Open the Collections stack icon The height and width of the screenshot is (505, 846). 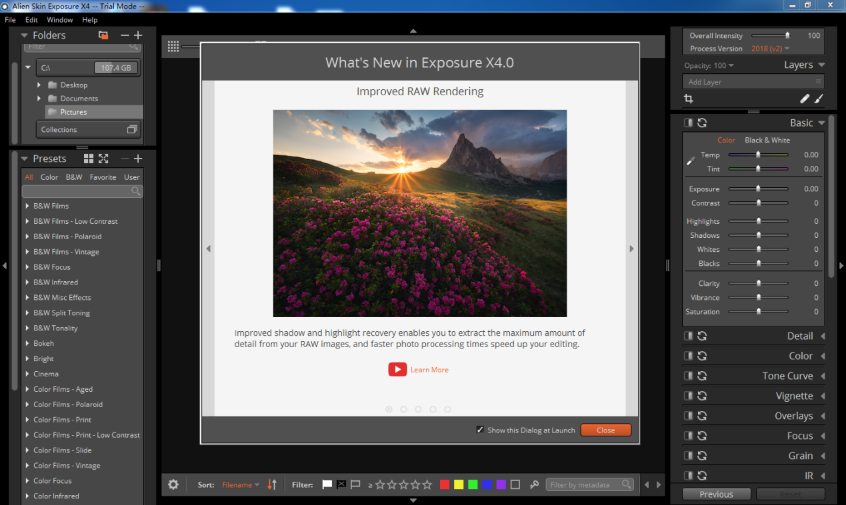[132, 129]
